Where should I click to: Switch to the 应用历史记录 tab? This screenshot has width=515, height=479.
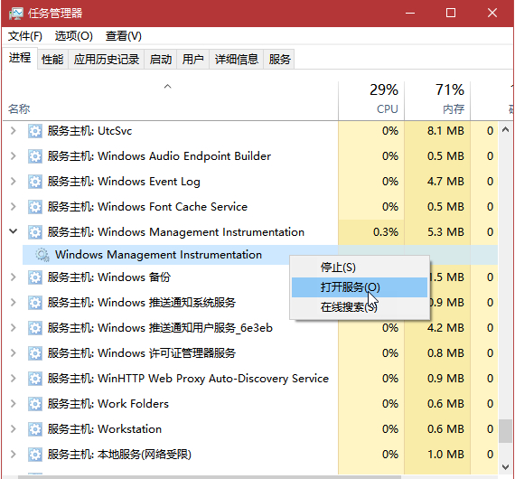coord(106,60)
